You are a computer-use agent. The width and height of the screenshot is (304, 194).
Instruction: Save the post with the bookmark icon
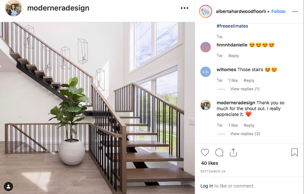click(295, 152)
